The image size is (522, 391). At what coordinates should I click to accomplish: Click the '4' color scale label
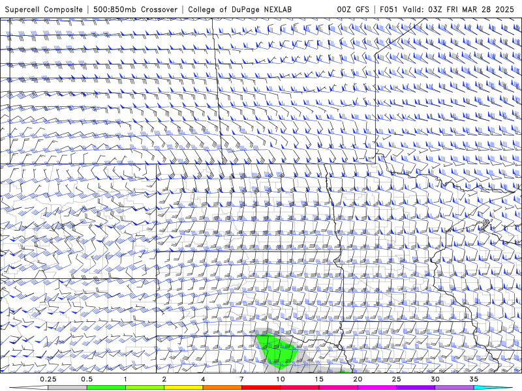(x=203, y=379)
